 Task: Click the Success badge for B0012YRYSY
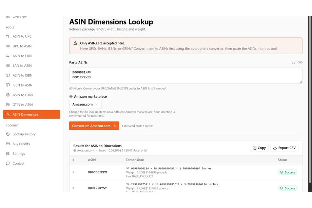[288, 188]
